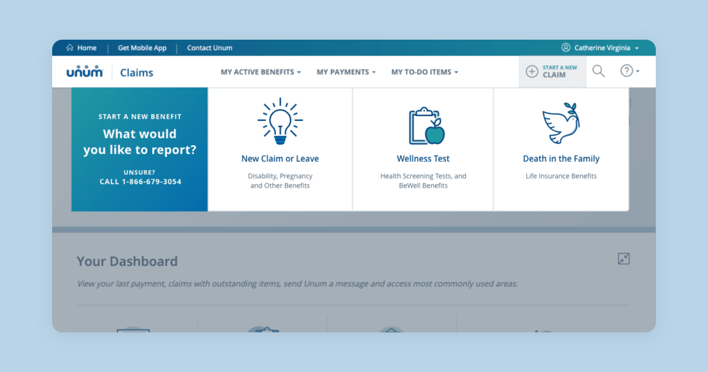Click the Unum logo
708x372 pixels.
pyautogui.click(x=85, y=72)
